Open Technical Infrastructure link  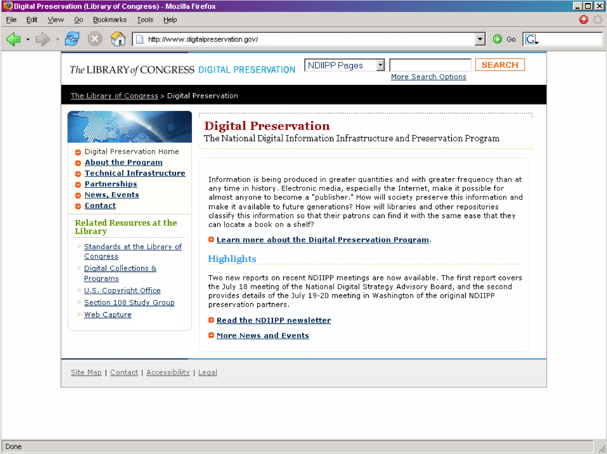135,173
